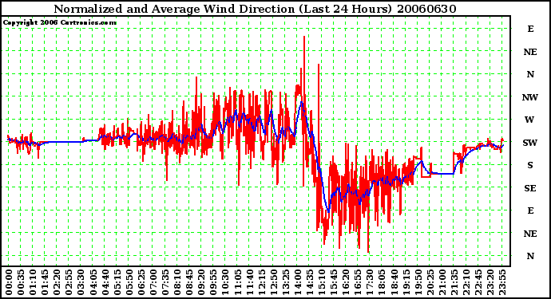Select the 08:45 time label
Image resolution: width=551 pixels, height=299 pixels.
(x=189, y=282)
